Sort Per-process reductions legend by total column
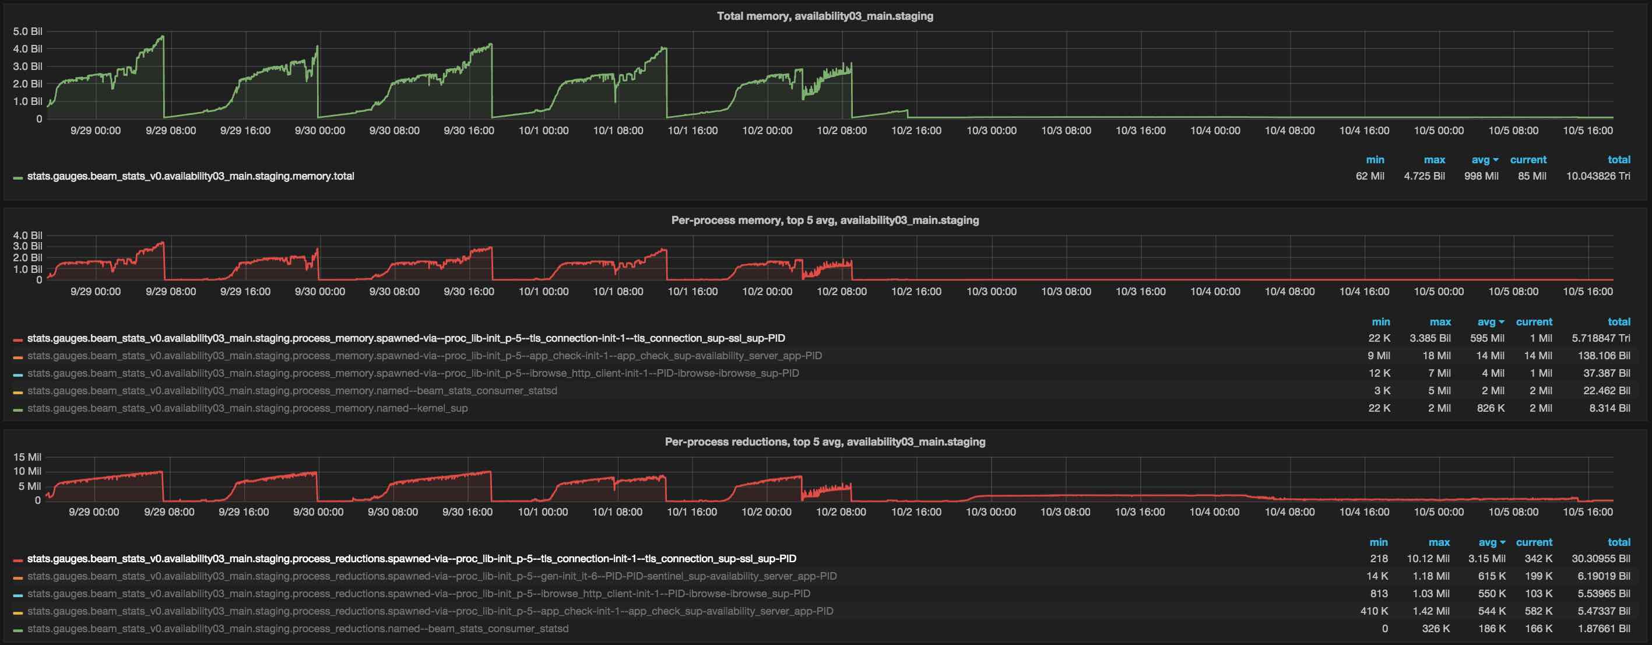Image resolution: width=1652 pixels, height=645 pixels. click(1619, 542)
